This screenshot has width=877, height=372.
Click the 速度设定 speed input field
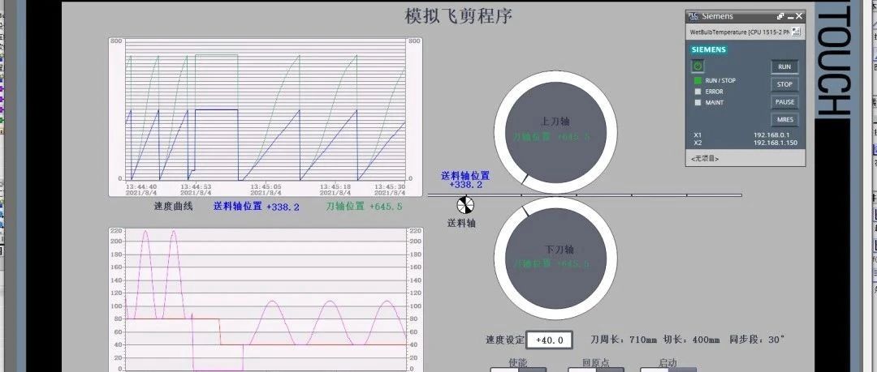tap(550, 340)
